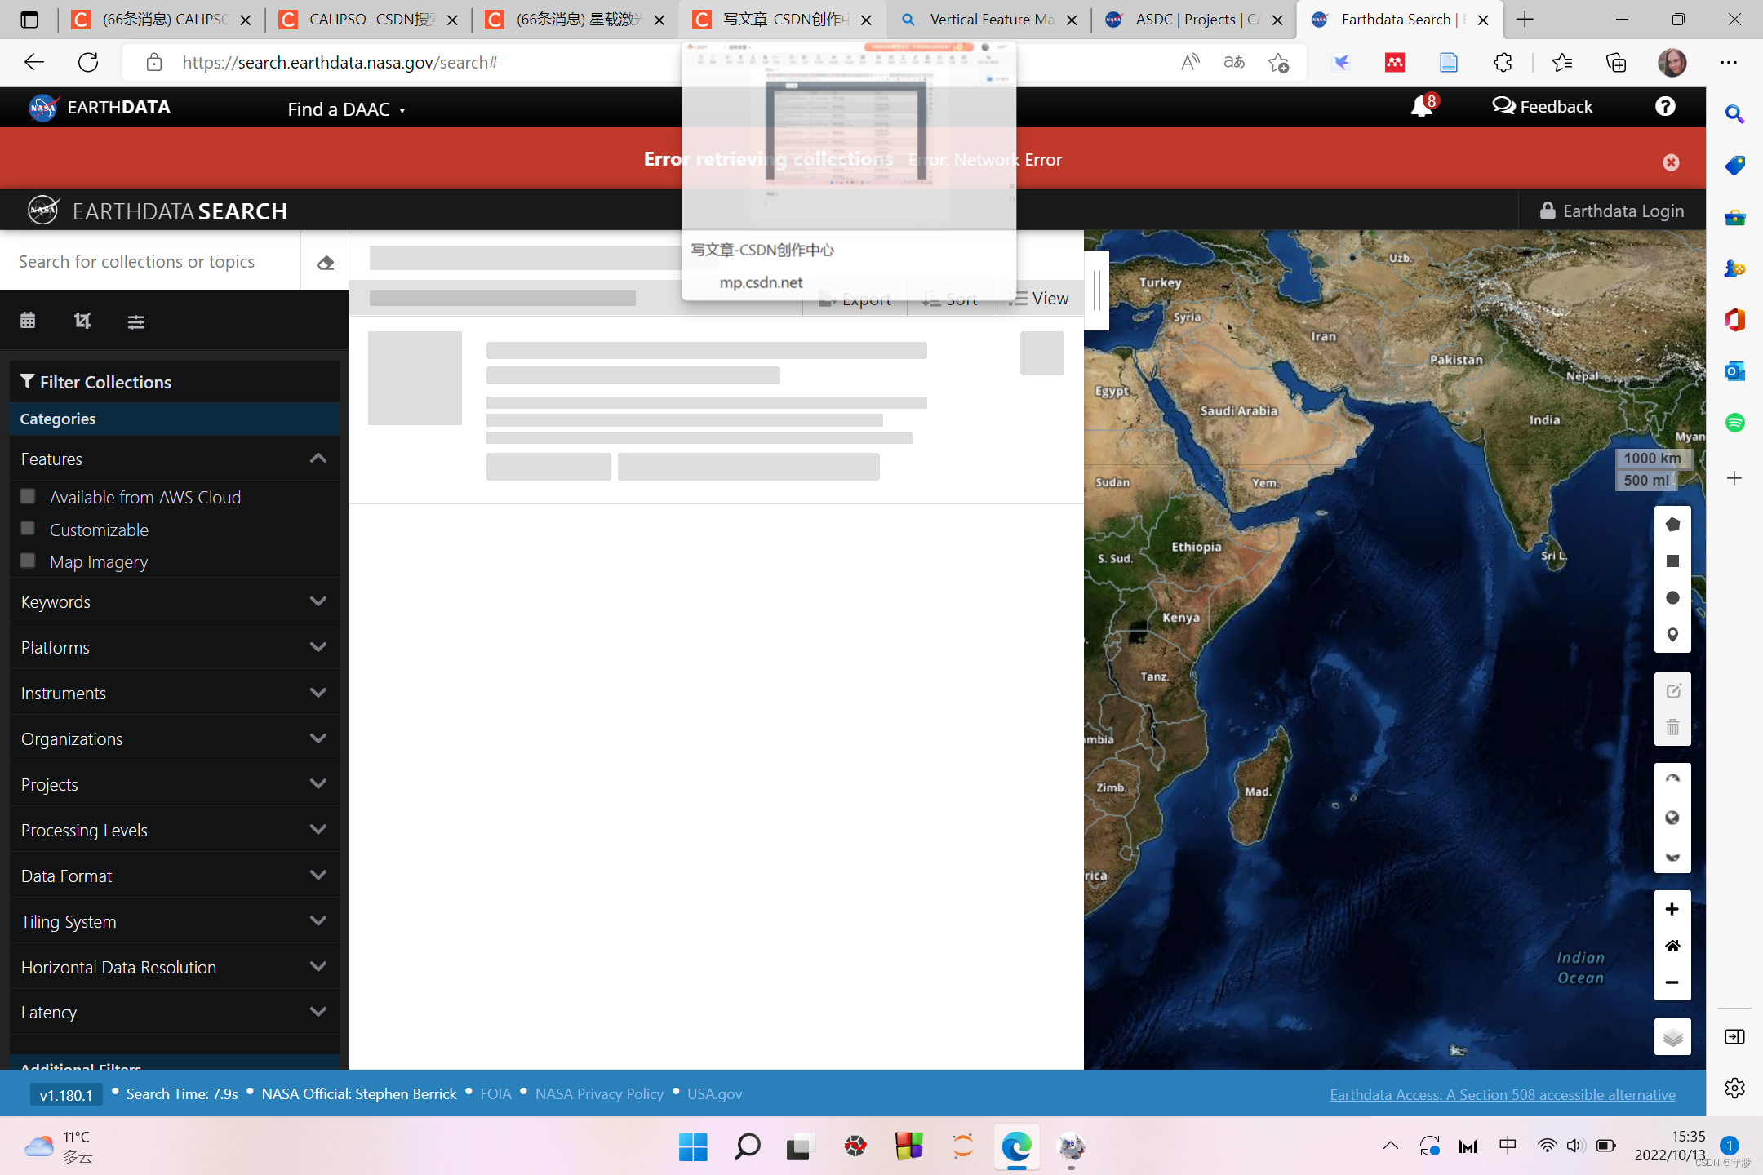Open the NASA Privacy Policy link
This screenshot has width=1763, height=1175.
click(x=599, y=1094)
